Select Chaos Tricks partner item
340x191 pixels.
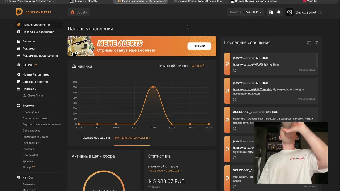click(x=35, y=95)
